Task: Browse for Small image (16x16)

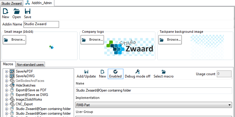Action: click(x=14, y=40)
